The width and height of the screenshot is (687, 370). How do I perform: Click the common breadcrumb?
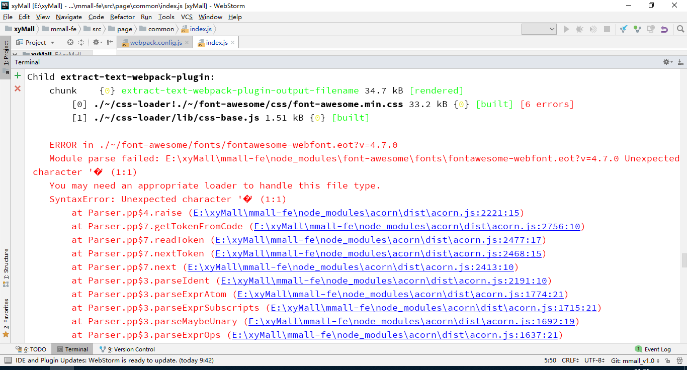[x=157, y=29]
